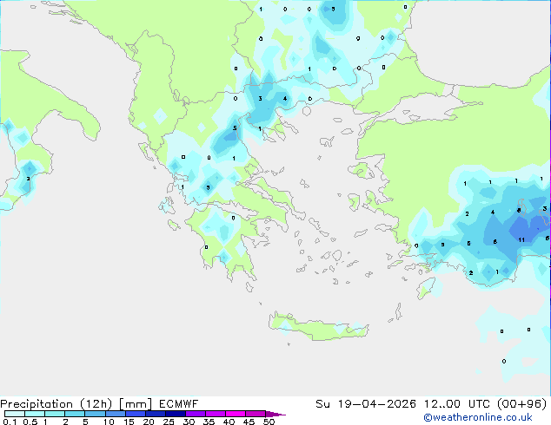551x425 pixels.
Task: Click the '20' legend scale label
Action: pyautogui.click(x=149, y=422)
